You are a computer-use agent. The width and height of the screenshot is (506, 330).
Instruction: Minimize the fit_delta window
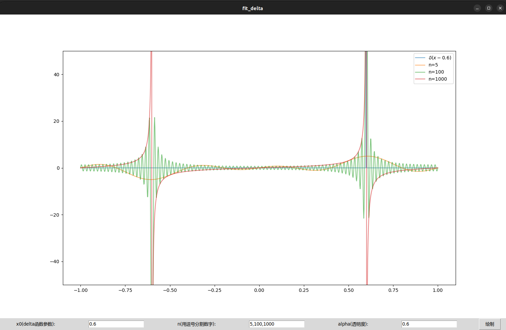(x=477, y=8)
